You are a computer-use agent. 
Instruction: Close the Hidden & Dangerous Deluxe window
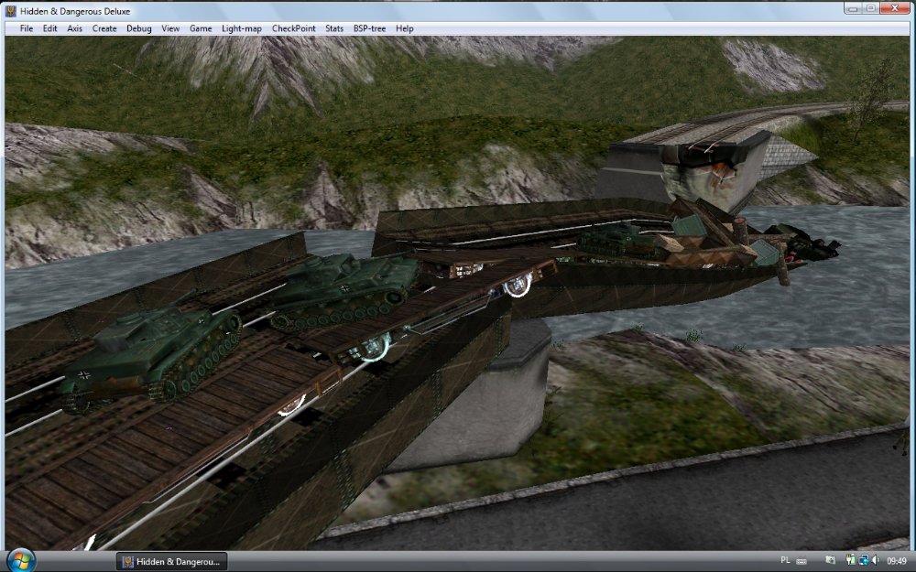(x=894, y=8)
